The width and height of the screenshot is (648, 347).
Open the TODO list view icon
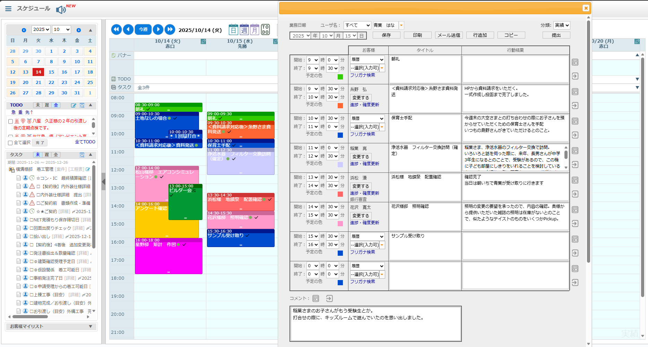pos(266,30)
